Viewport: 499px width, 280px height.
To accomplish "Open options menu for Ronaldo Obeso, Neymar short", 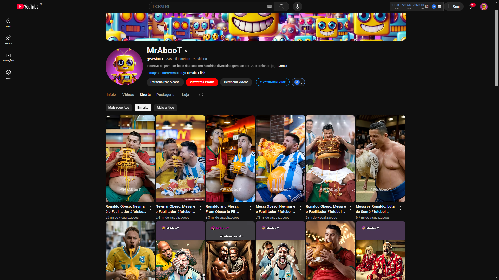I will click(150, 208).
